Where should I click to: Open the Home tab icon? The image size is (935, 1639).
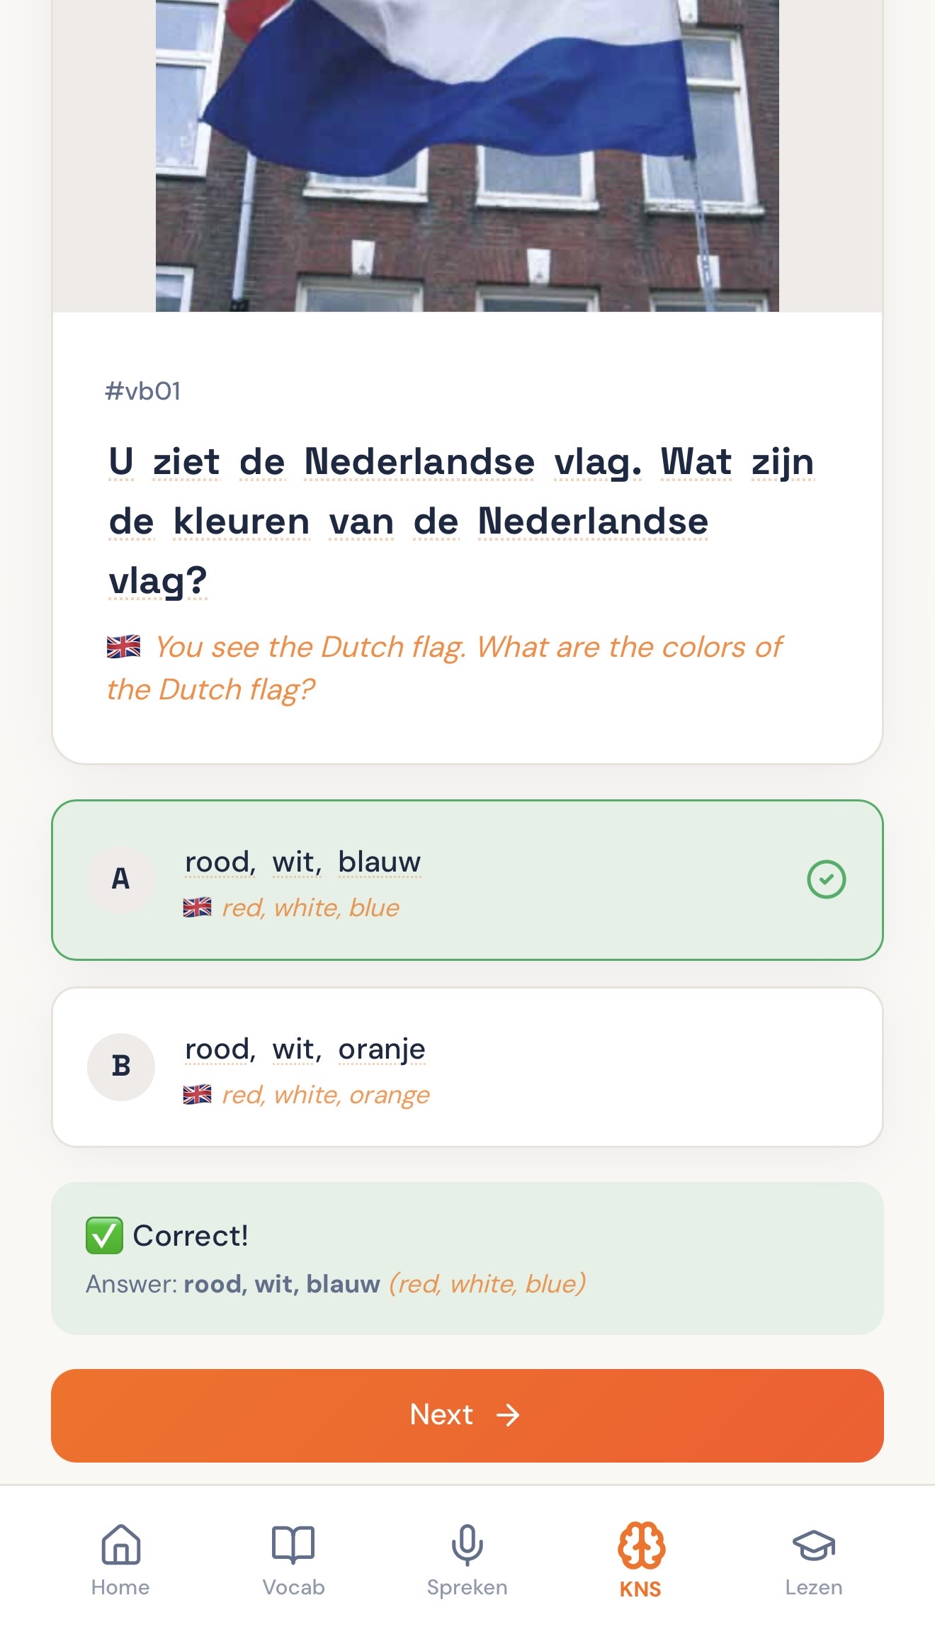(x=120, y=1545)
